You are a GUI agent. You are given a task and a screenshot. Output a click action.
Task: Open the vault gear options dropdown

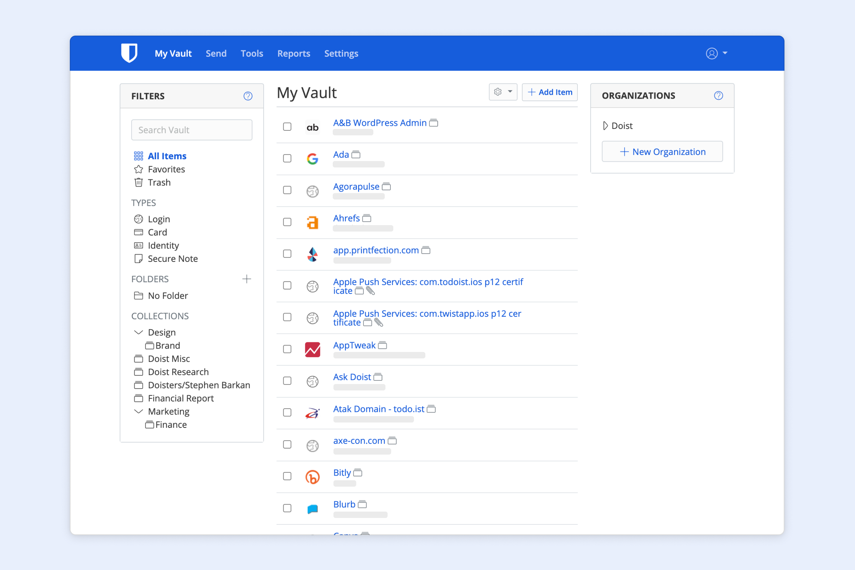point(503,92)
